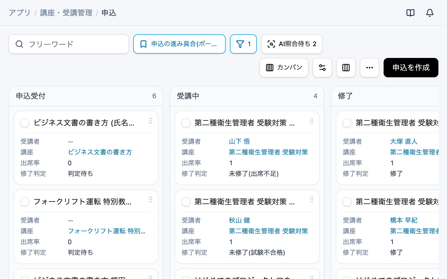
Task: Focus the フリーワード search field
Action: click(x=69, y=44)
